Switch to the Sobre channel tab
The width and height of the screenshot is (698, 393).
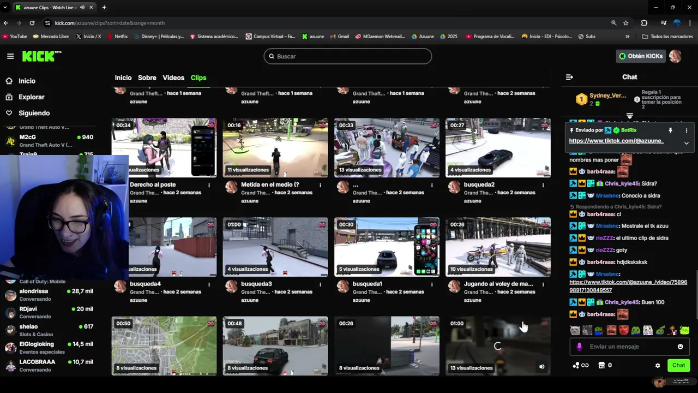pyautogui.click(x=147, y=78)
